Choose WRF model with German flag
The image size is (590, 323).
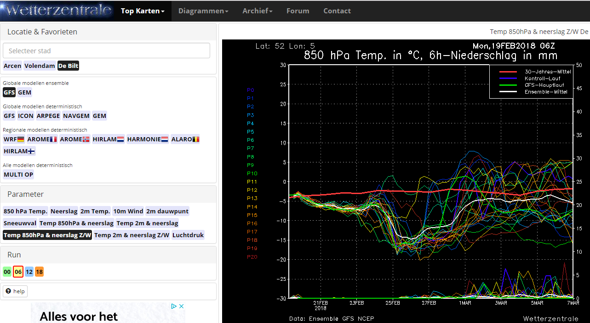point(14,139)
